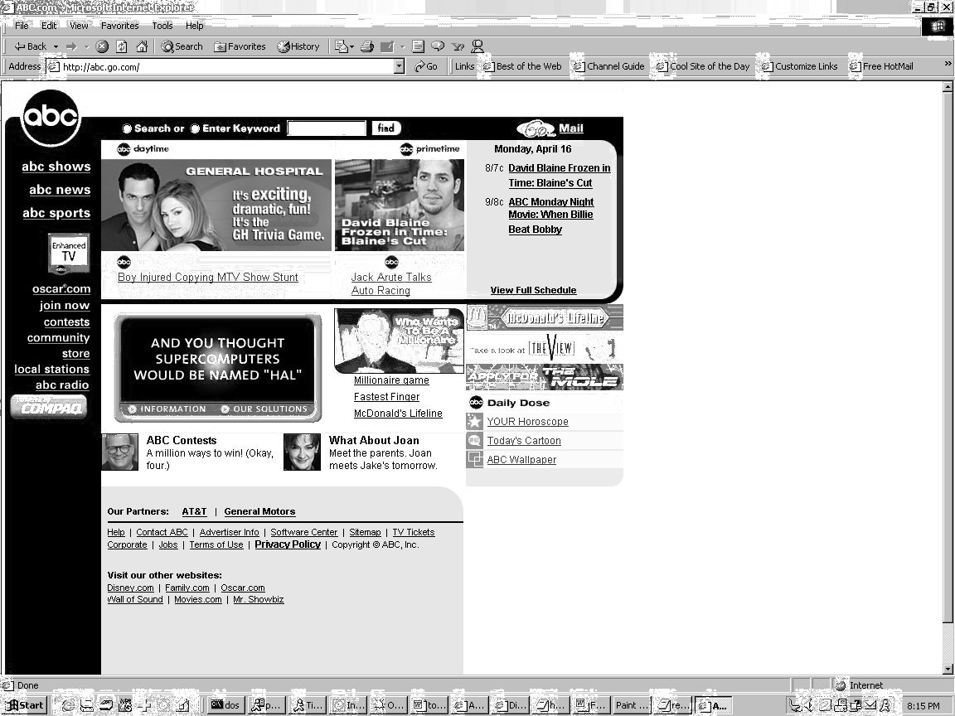Click the Apply for The Mole banner
955x716 pixels.
[545, 377]
